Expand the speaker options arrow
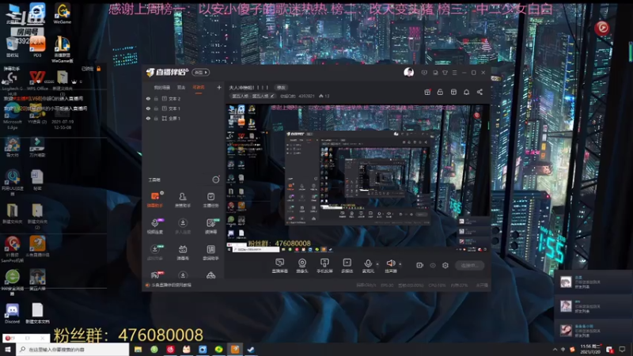Image resolution: width=633 pixels, height=356 pixels. click(x=400, y=264)
